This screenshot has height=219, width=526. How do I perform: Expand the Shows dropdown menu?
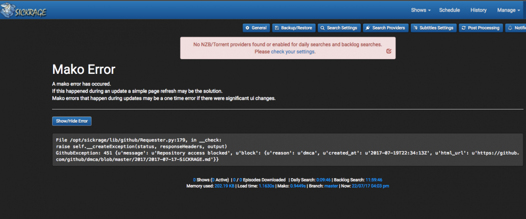421,10
